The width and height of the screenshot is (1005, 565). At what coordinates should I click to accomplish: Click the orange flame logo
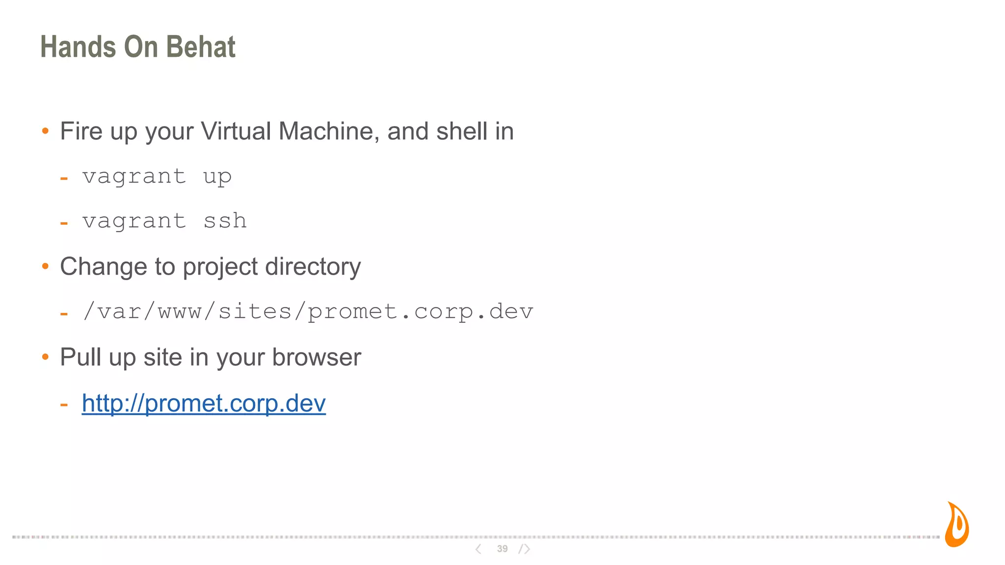point(957,525)
